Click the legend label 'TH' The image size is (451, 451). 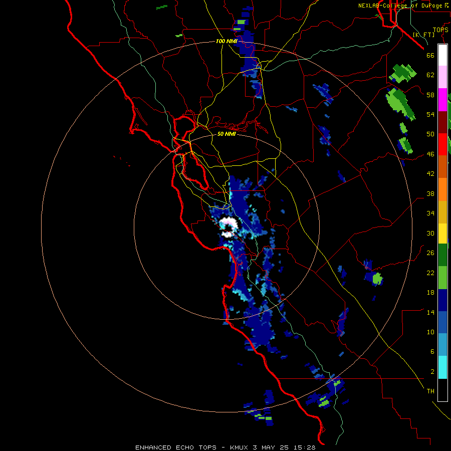coord(430,391)
